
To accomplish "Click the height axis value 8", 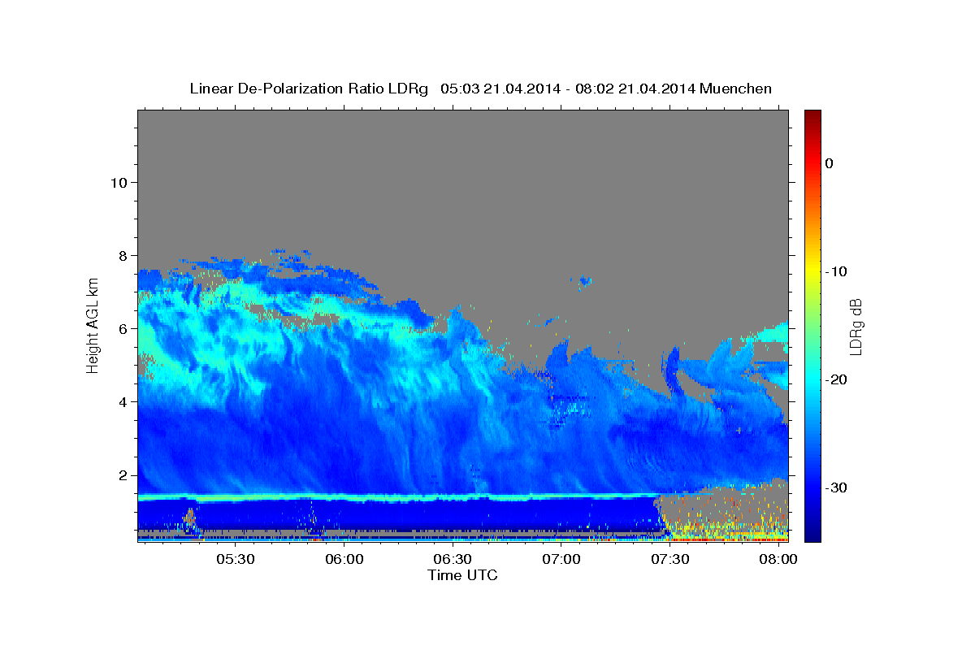I will tap(122, 255).
